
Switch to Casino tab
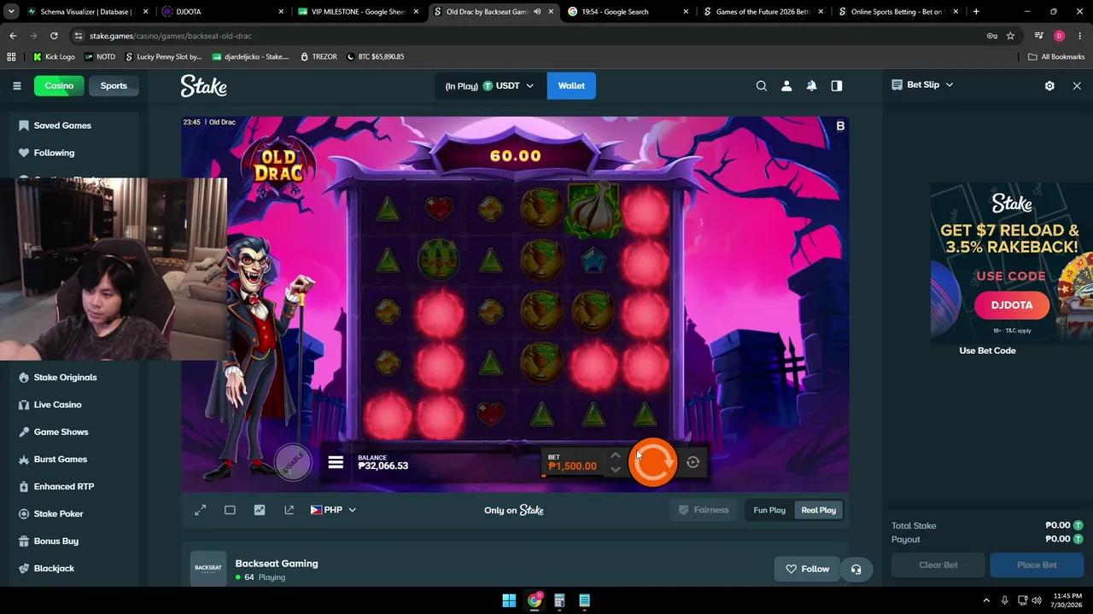pos(59,85)
